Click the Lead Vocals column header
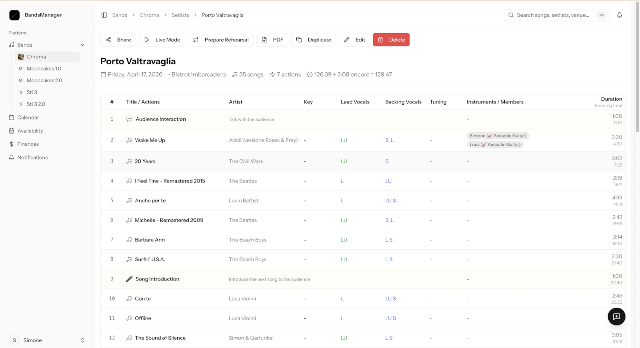This screenshot has height=348, width=640. (x=355, y=102)
